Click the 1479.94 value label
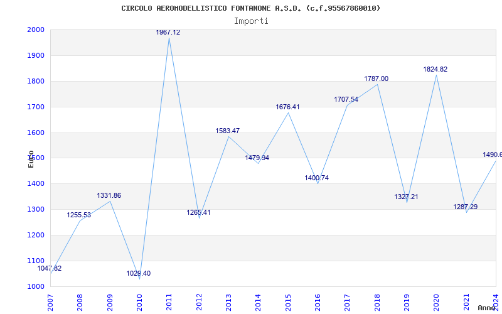 (x=257, y=158)
